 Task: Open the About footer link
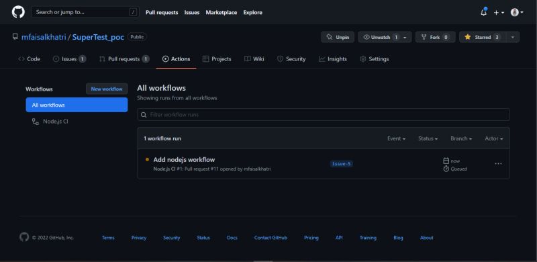pos(427,238)
